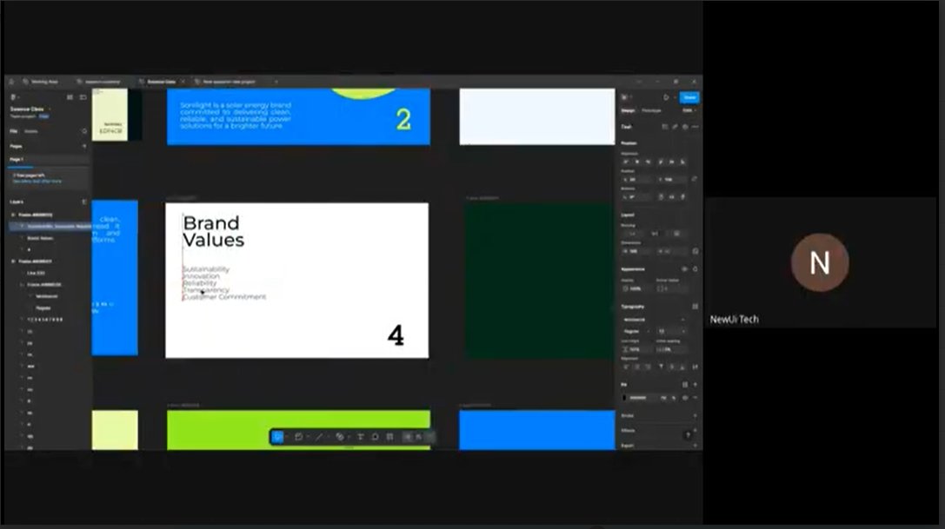Open the Regular font weight dropdown
This screenshot has width=945, height=529.
pos(636,331)
